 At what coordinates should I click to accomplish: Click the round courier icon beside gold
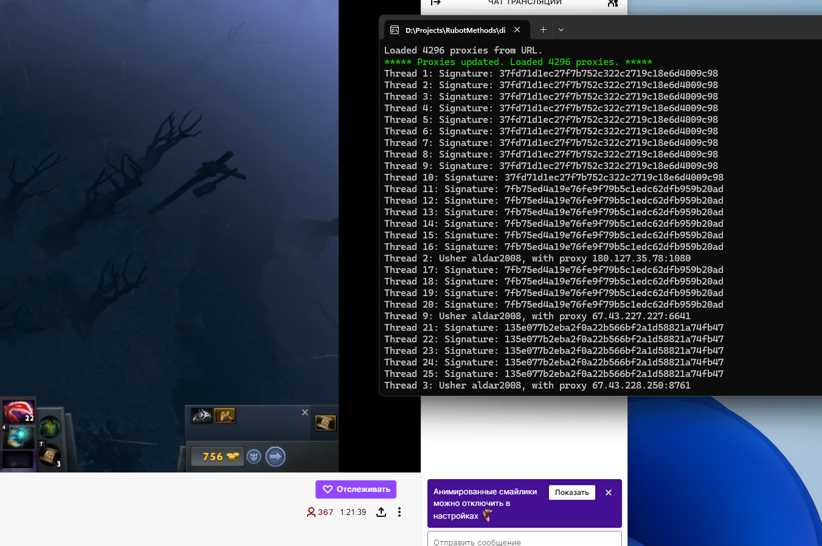pos(254,457)
